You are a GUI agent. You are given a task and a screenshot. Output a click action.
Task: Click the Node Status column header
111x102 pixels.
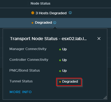[x=40, y=3]
